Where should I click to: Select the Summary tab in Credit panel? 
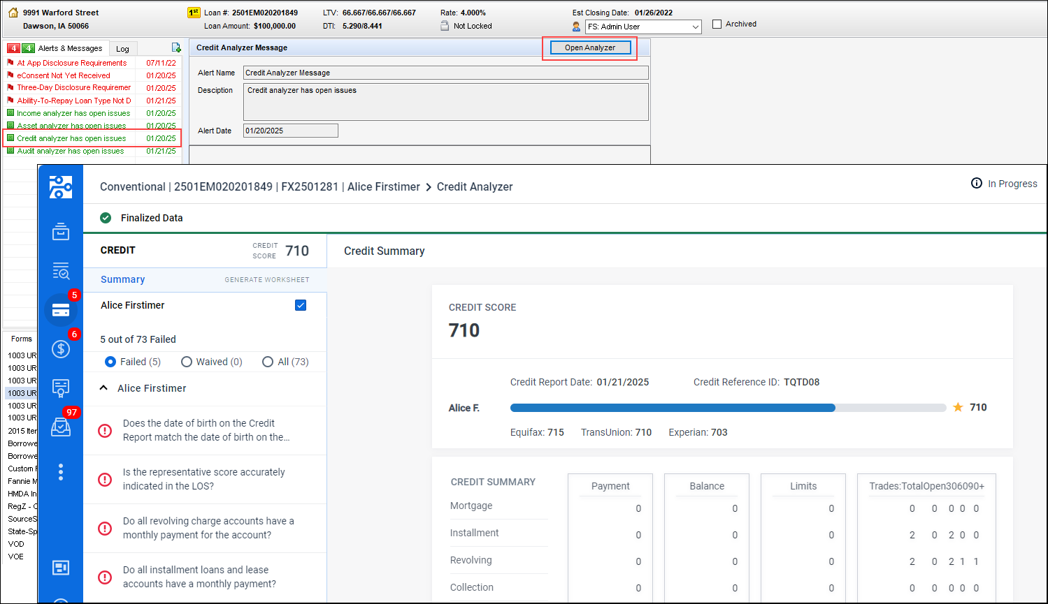122,279
